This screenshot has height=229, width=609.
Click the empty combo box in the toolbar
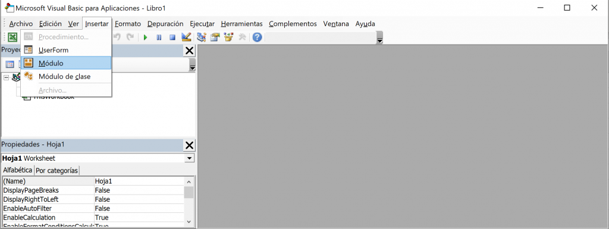point(321,37)
